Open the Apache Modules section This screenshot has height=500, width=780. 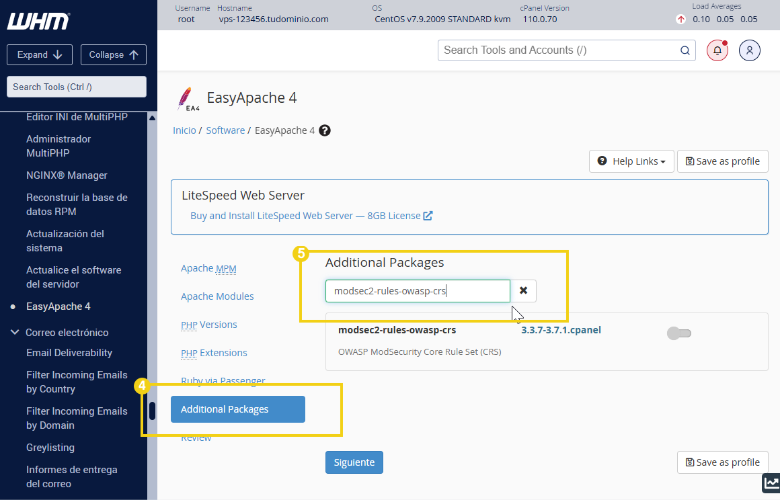(217, 296)
